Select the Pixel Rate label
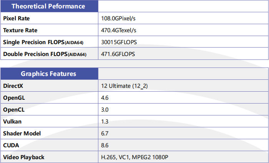Viewport: 269px width, 163px height. tap(17, 18)
